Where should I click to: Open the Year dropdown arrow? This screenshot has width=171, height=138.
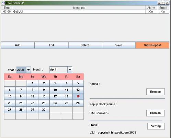pos(28,70)
